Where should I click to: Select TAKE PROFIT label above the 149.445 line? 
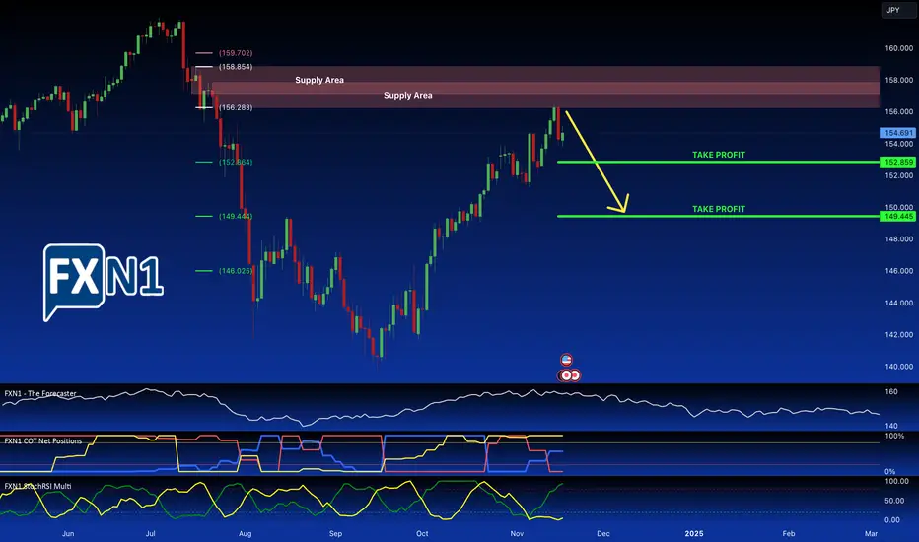[719, 209]
